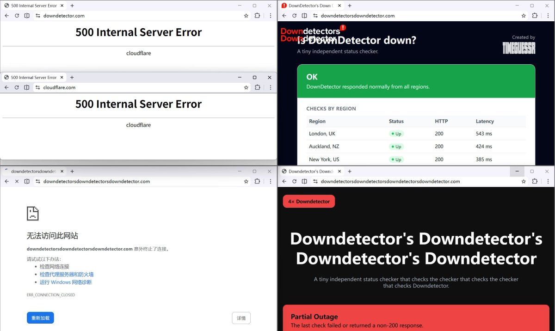Reload the cloudflare.com window
Screen dimensions: 555x331
[17, 87]
